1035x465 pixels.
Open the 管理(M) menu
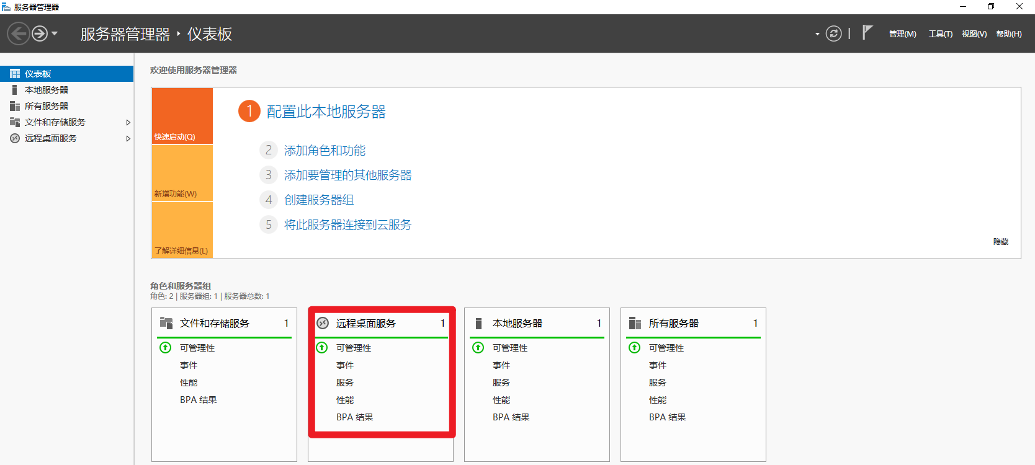coord(902,34)
